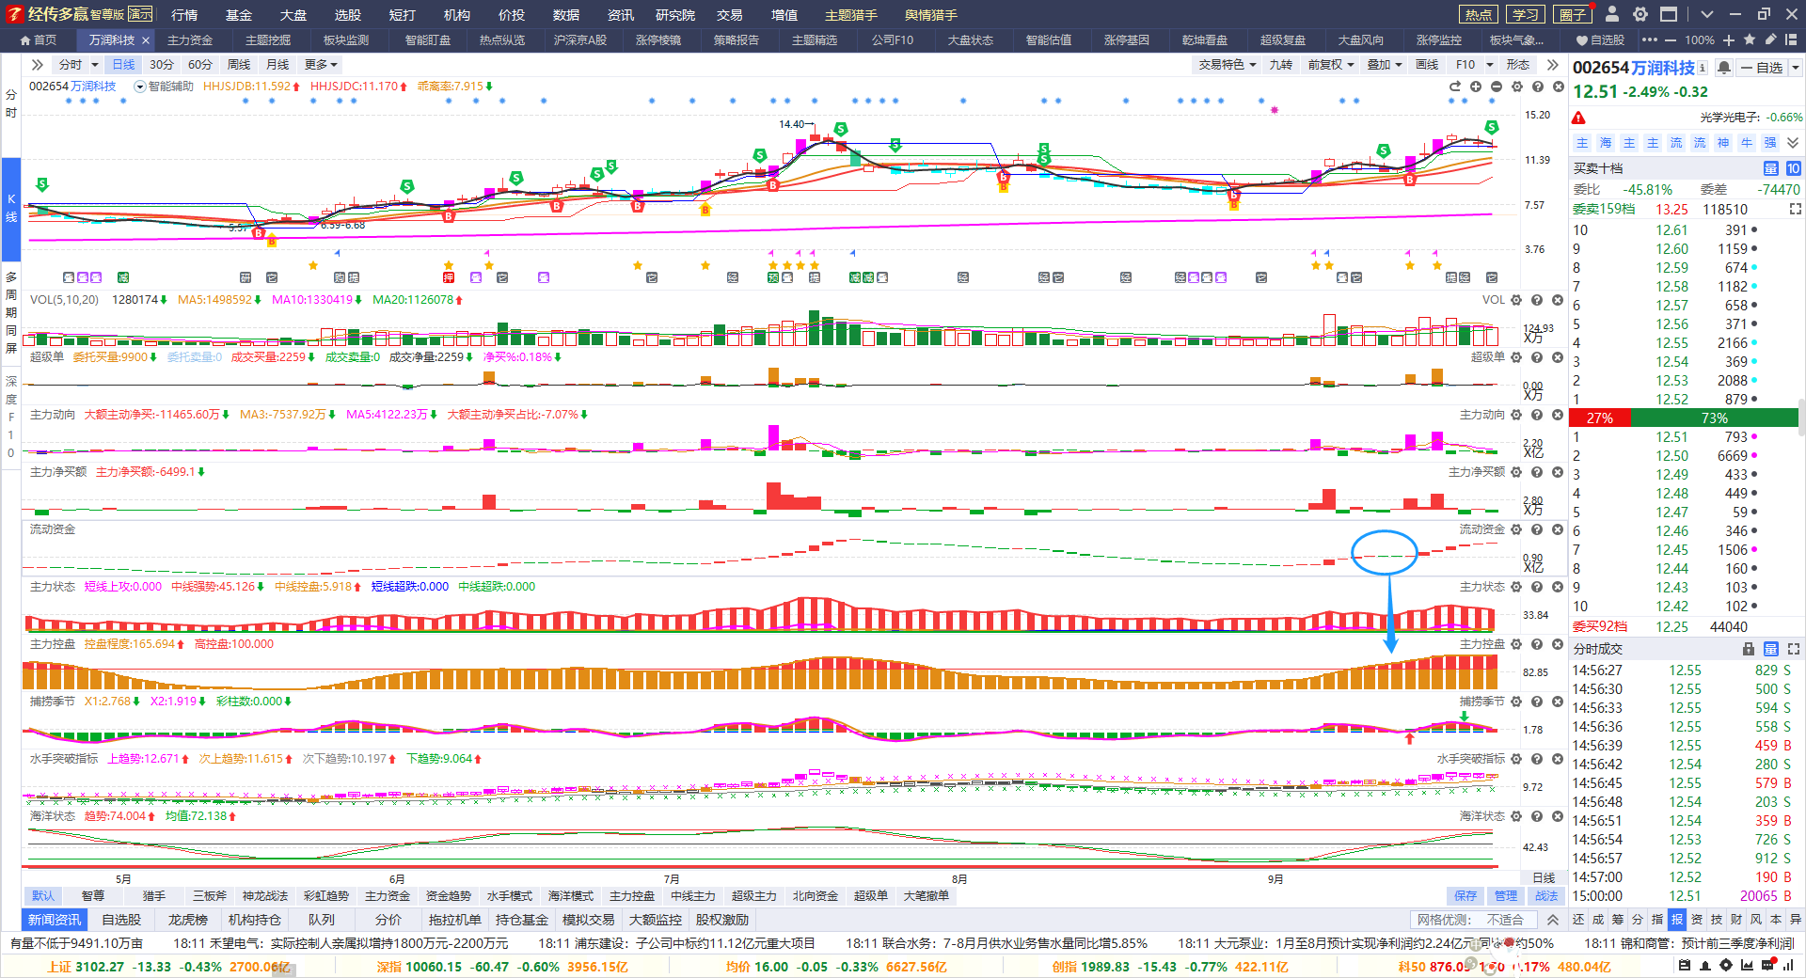Viewport: 1806px width, 978px height.
Task: Switch to the 主力资金 tab
Action: tap(190, 40)
